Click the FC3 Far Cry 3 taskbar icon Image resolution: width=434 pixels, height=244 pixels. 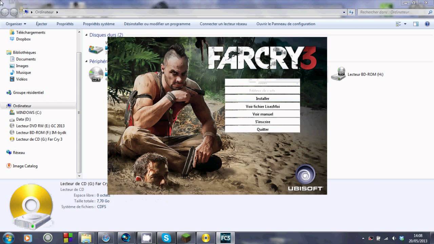(x=225, y=238)
